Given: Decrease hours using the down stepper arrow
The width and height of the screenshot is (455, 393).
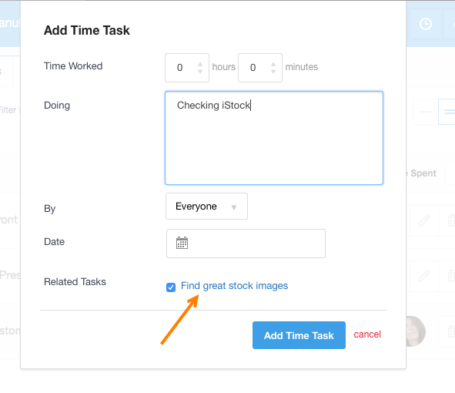Looking at the screenshot, I should (x=200, y=71).
